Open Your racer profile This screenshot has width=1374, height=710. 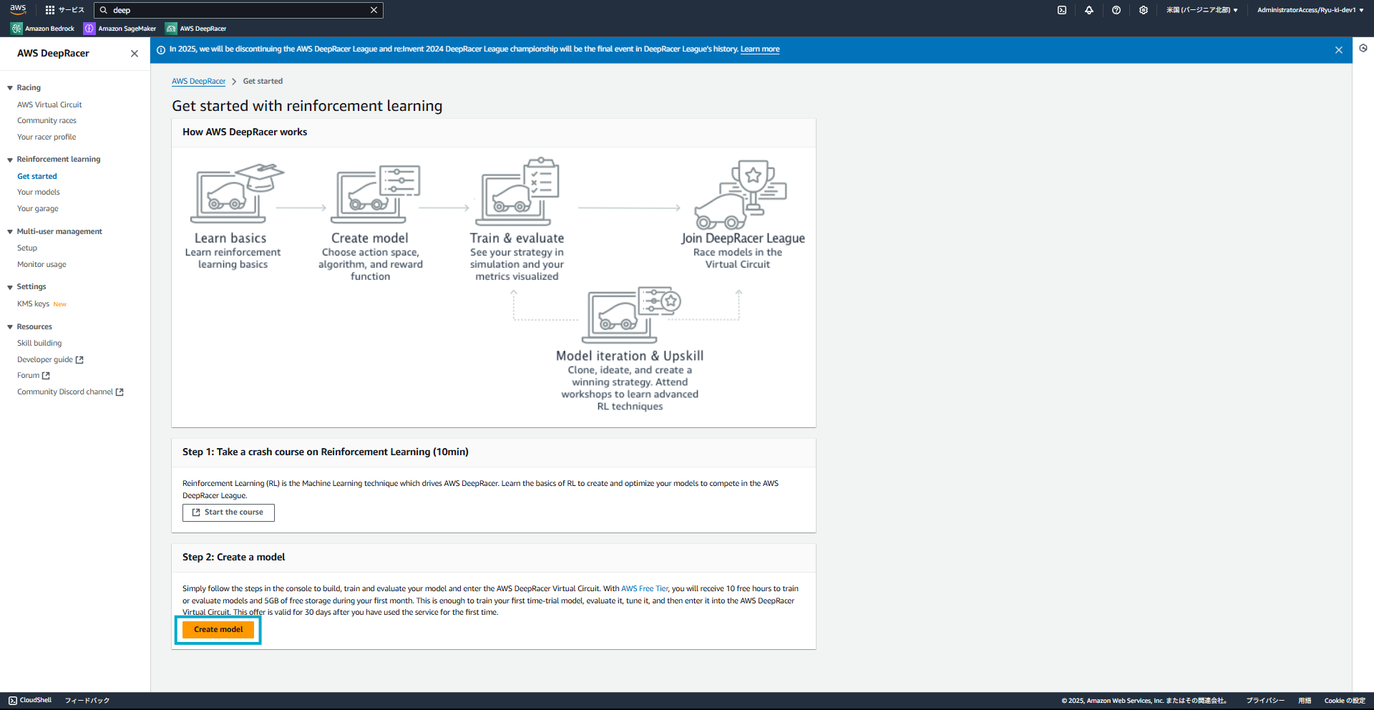click(x=47, y=137)
